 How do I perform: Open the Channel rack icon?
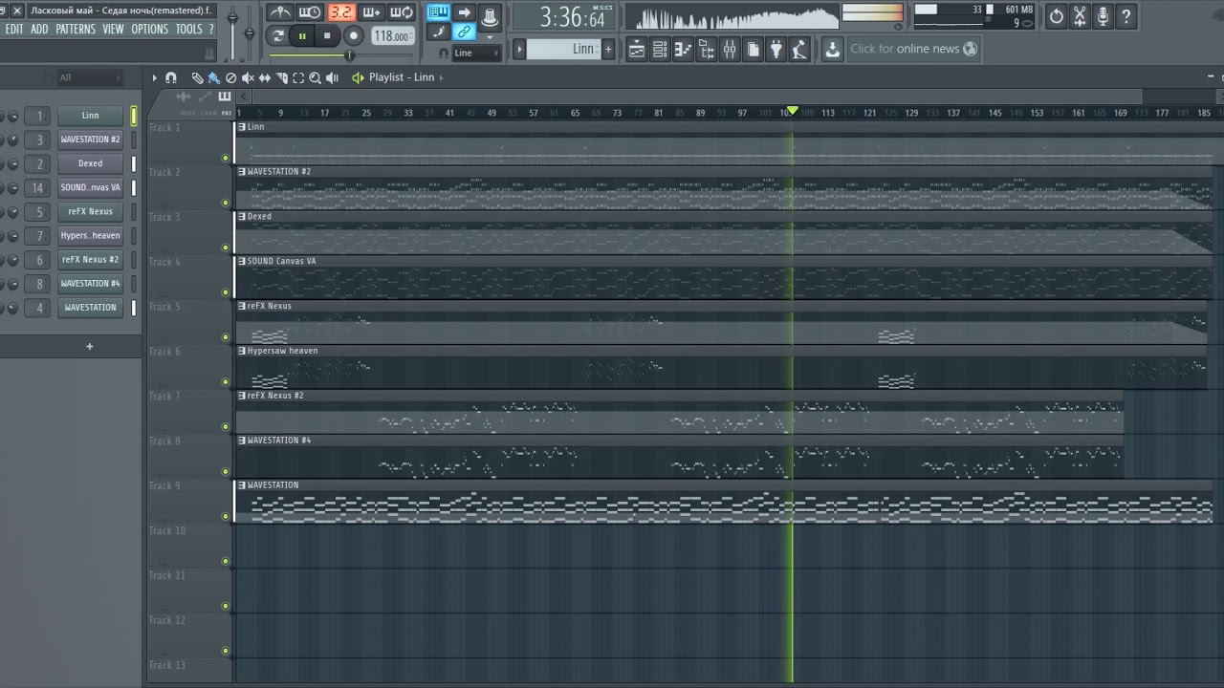tap(660, 49)
